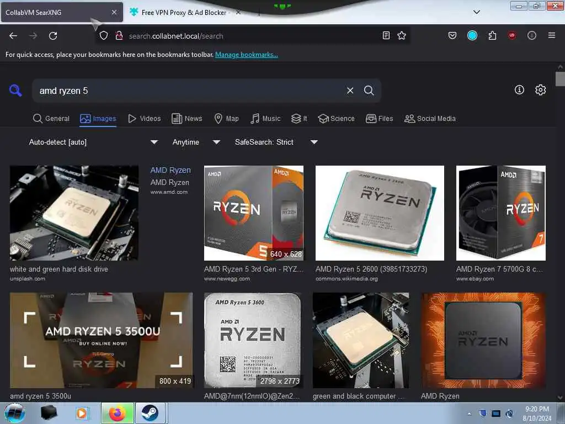Open the SearXNG about info icon
Image resolution: width=565 pixels, height=424 pixels.
(519, 90)
